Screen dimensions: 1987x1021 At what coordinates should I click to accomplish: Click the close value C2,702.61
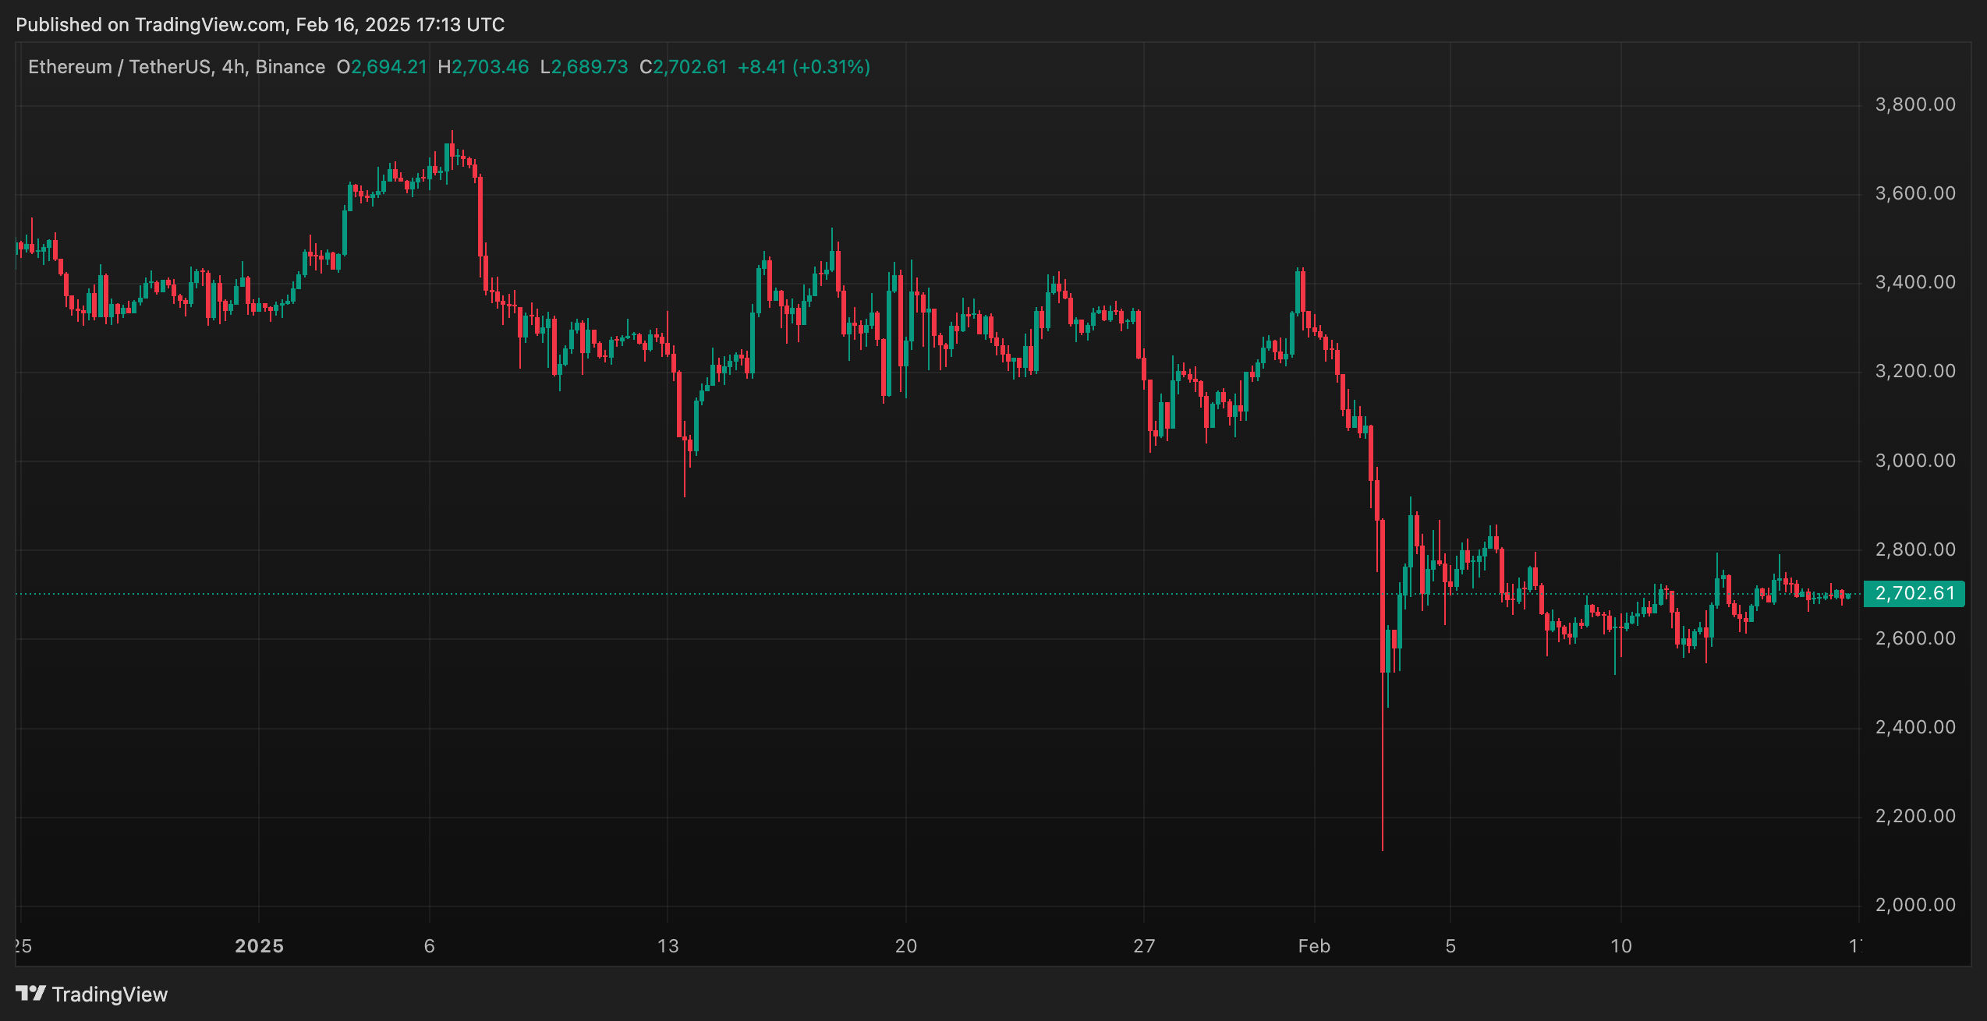pyautogui.click(x=683, y=67)
